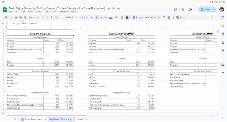Image resolution: width=227 pixels, height=122 pixels.
Task: Open the functions sigma menu
Action: click(x=184, y=17)
